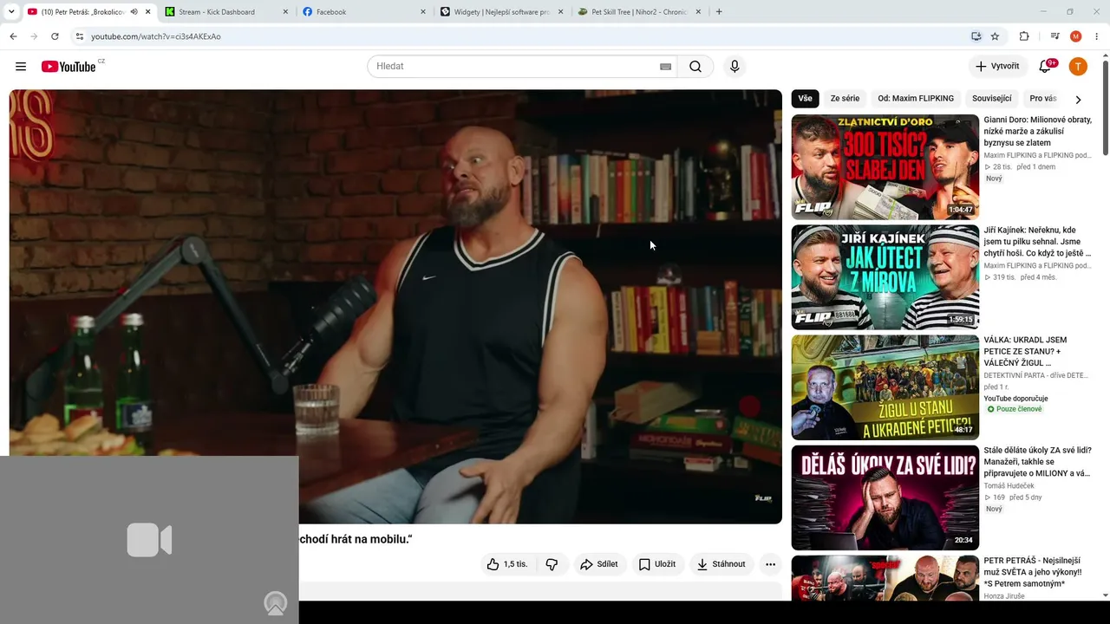1110x624 pixels.
Task: Open the DĚLÁŠ ÚKOLY ZA SVÉ LIDI thumbnail
Action: point(885,497)
